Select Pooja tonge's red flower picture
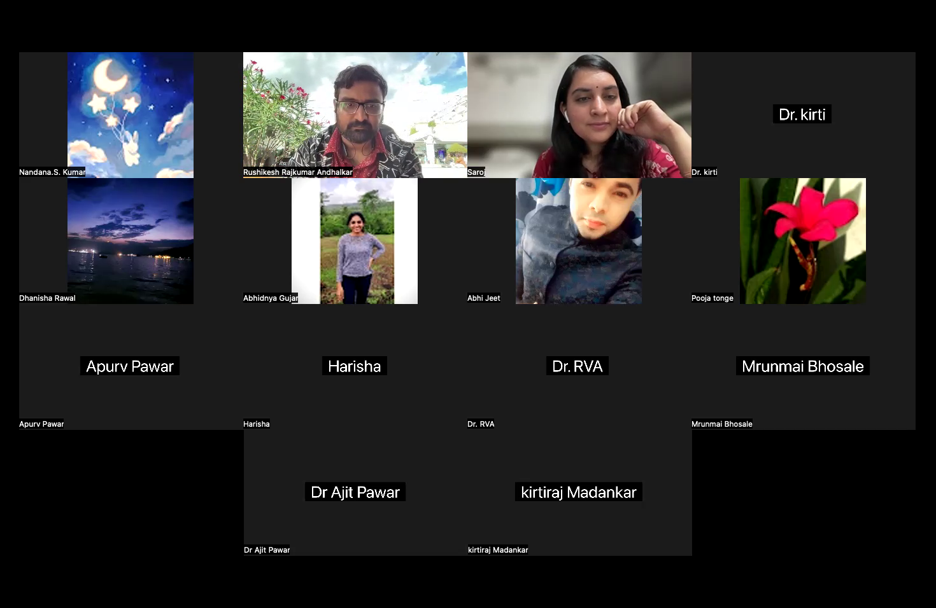This screenshot has width=936, height=608. (x=802, y=240)
